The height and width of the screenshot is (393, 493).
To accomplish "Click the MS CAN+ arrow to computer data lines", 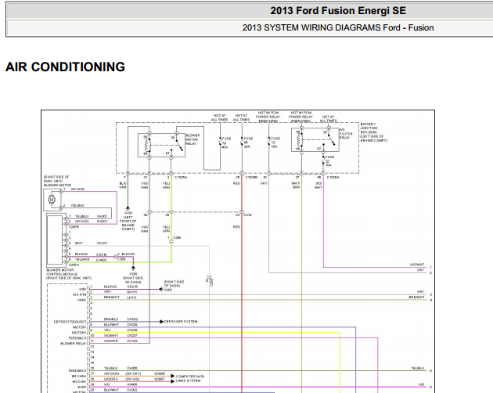I will click(x=173, y=376).
